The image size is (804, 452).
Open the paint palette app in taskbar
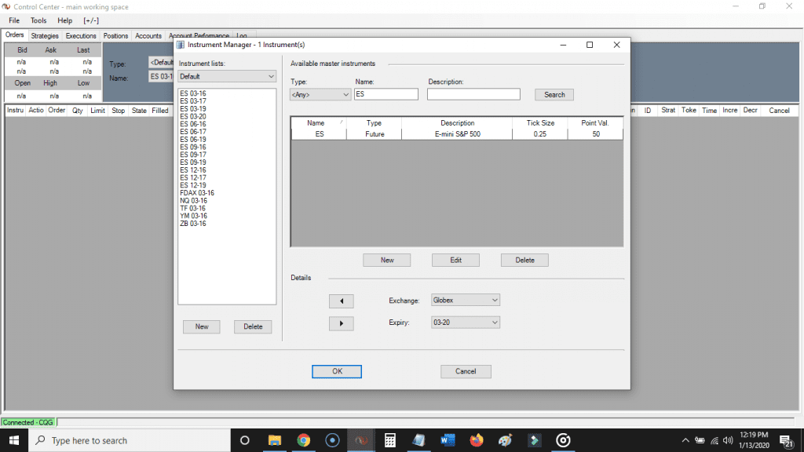pos(505,440)
